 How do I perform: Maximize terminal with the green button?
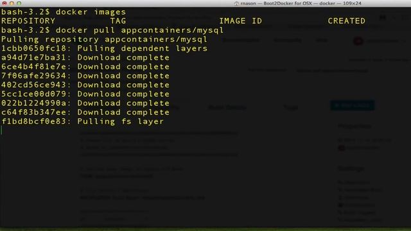(19, 3)
